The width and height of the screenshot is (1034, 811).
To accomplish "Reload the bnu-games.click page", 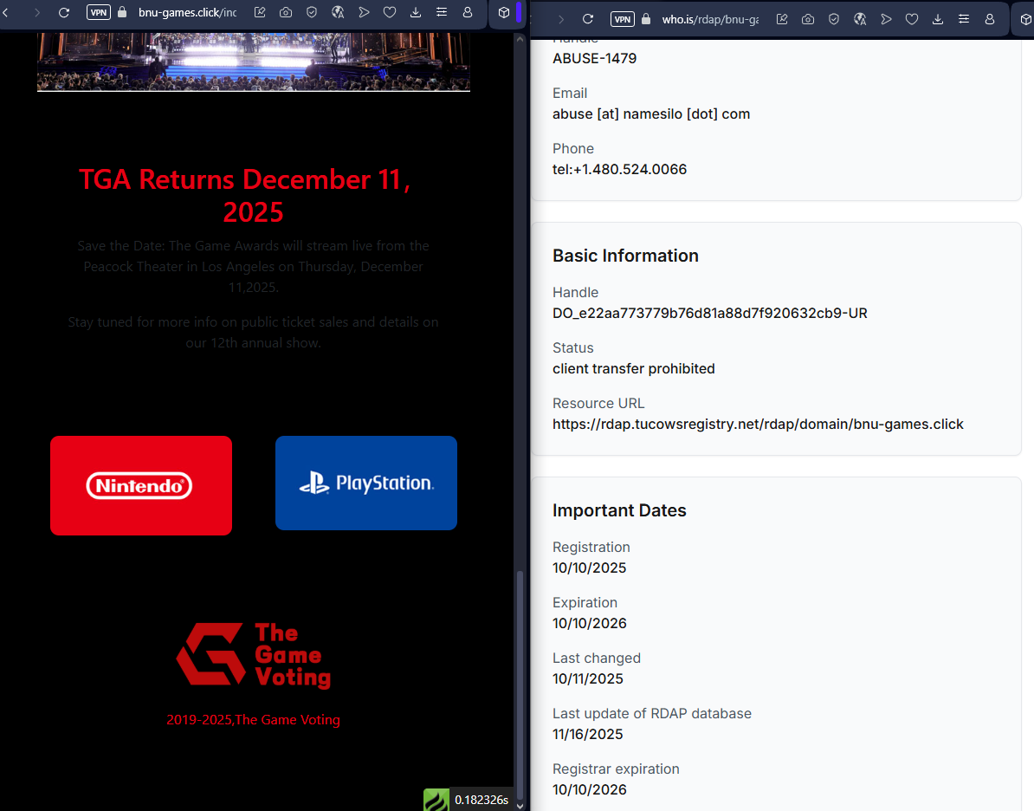I will [x=63, y=13].
